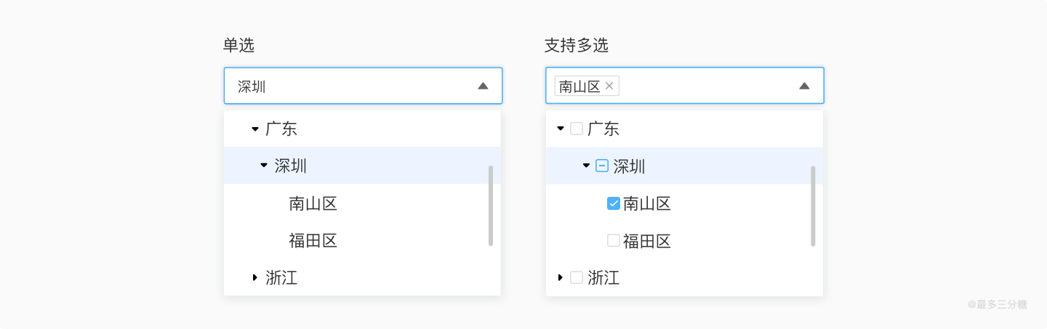
Task: Expand 浙江 node in single-select tree
Action: (x=254, y=277)
